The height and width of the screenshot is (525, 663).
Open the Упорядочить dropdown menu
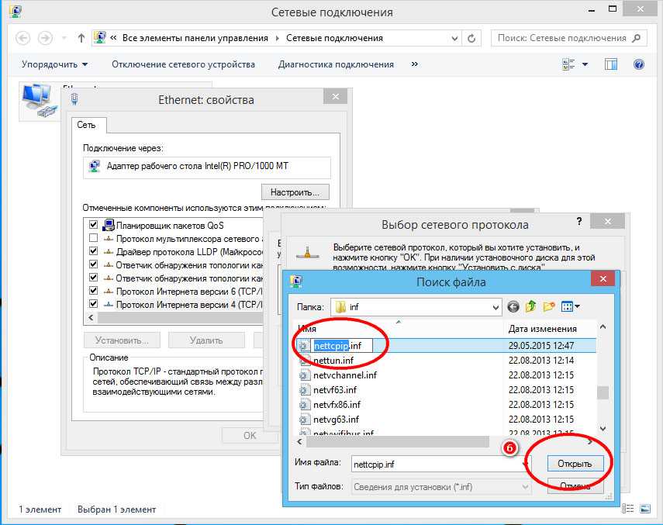pos(54,64)
